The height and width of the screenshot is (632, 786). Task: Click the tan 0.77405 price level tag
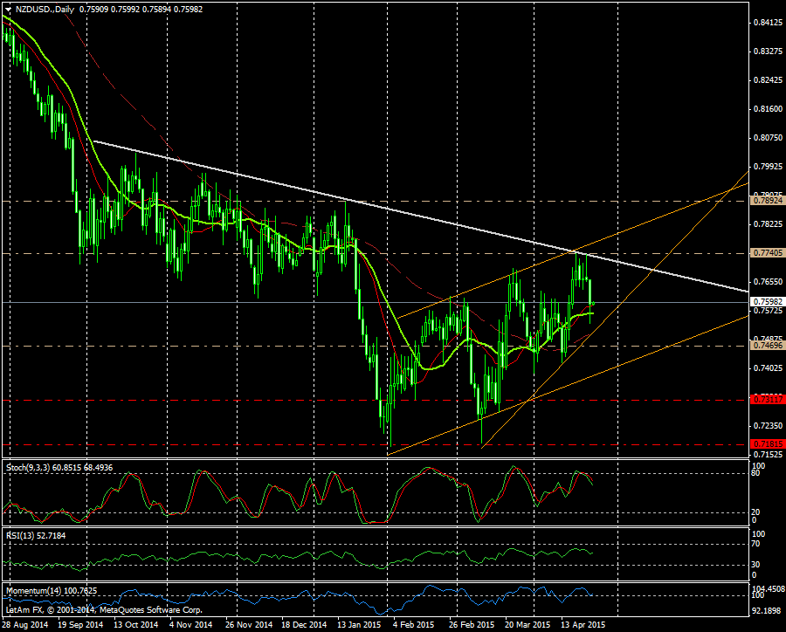[768, 253]
